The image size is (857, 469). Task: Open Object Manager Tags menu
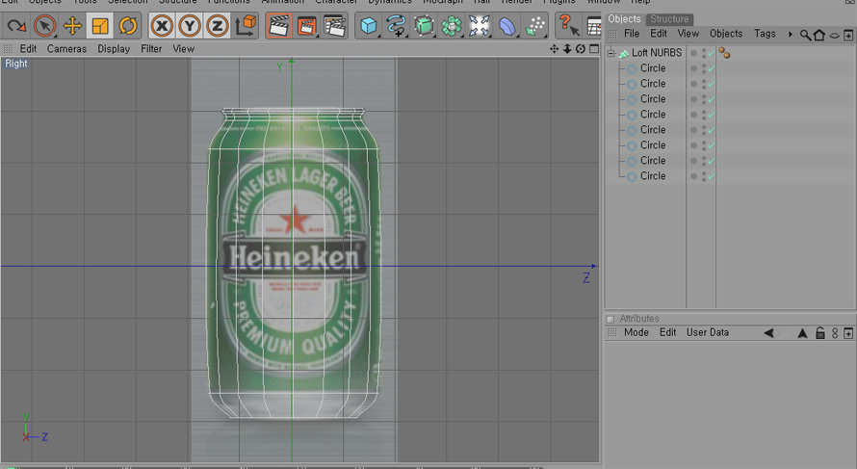[x=765, y=34]
